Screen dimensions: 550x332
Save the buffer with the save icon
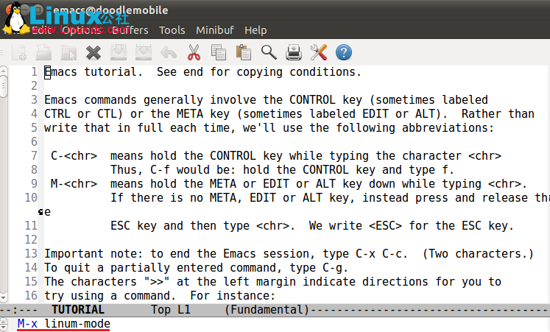pos(119,52)
